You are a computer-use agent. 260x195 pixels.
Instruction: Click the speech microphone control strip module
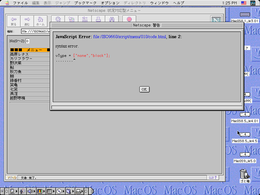22,191
